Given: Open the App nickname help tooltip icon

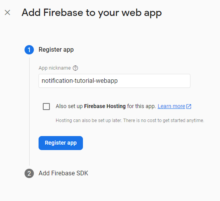Looking at the screenshot, I should pyautogui.click(x=75, y=68).
